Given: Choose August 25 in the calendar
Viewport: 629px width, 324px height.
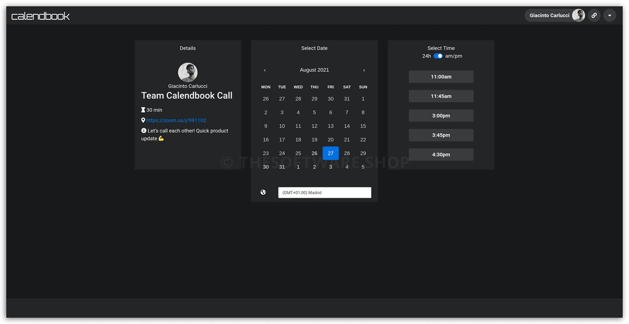Looking at the screenshot, I should click(298, 153).
